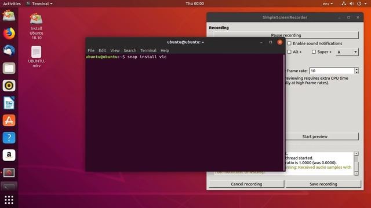Click Cancel recording button
Viewport: 371px width, 208px height.
pyautogui.click(x=246, y=184)
